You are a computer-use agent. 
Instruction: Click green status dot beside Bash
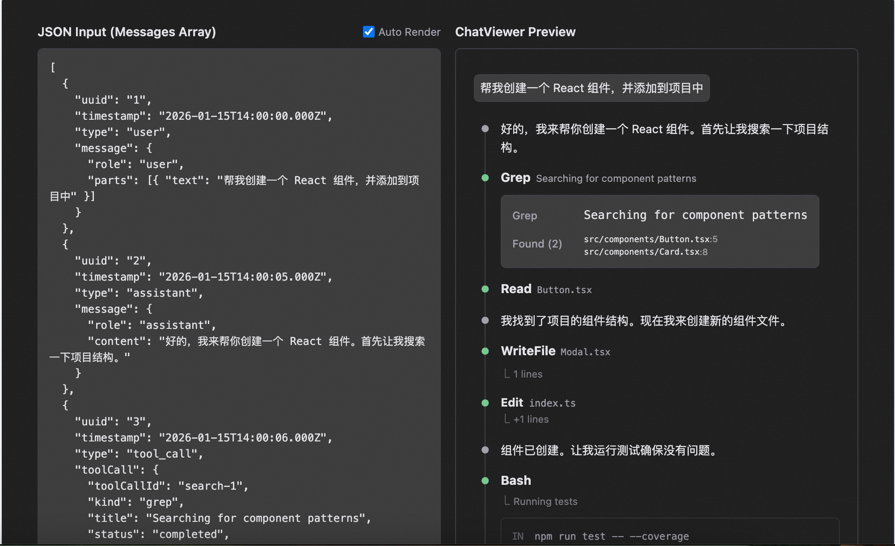[x=485, y=481]
